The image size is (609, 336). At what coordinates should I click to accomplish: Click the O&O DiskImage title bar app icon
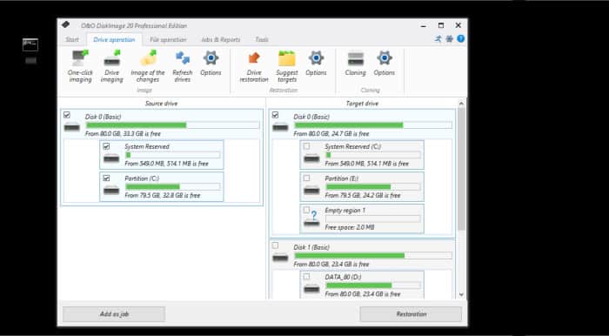pos(65,25)
